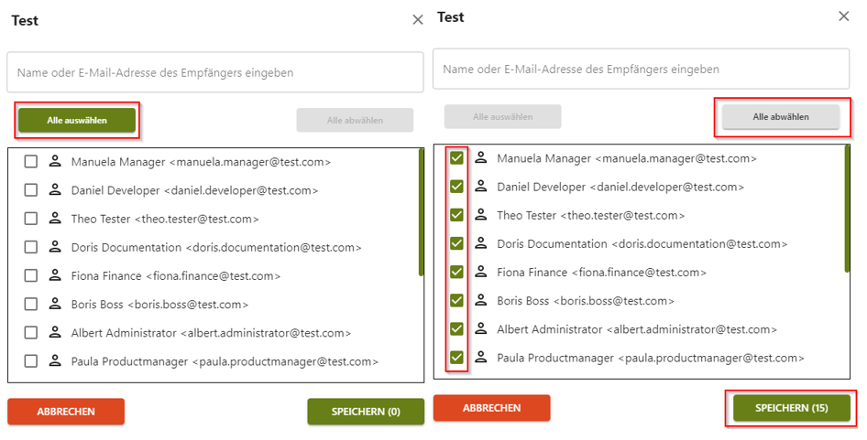The image size is (867, 440).
Task: Tick the empty checkbox for Fiona Finance
Action: pyautogui.click(x=31, y=275)
